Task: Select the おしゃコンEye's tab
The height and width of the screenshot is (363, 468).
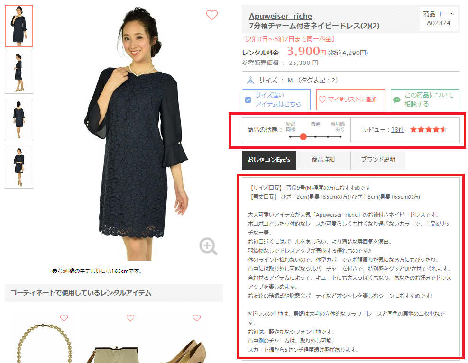Action: coord(269,160)
